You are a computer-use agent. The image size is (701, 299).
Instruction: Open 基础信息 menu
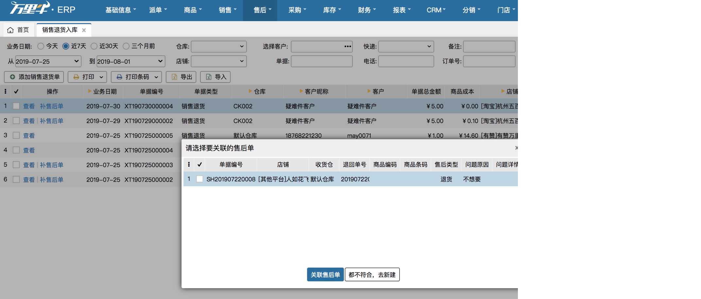tap(121, 10)
